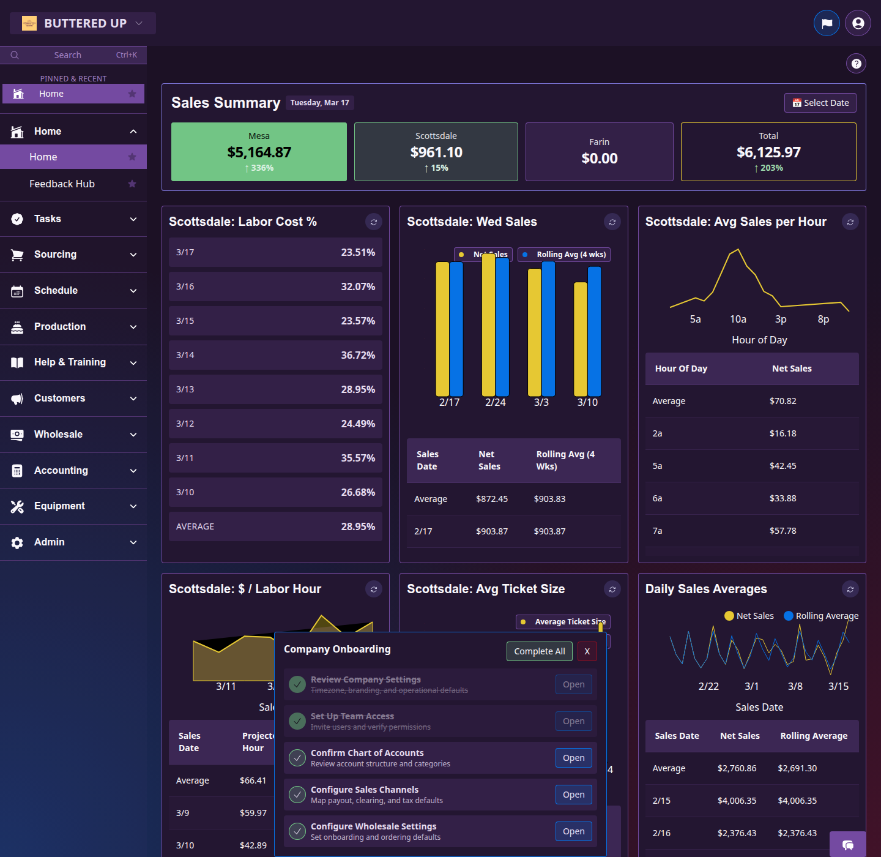Toggle the Rolling Average legend on Daily Sales Averages
The width and height of the screenshot is (881, 857).
820,615
